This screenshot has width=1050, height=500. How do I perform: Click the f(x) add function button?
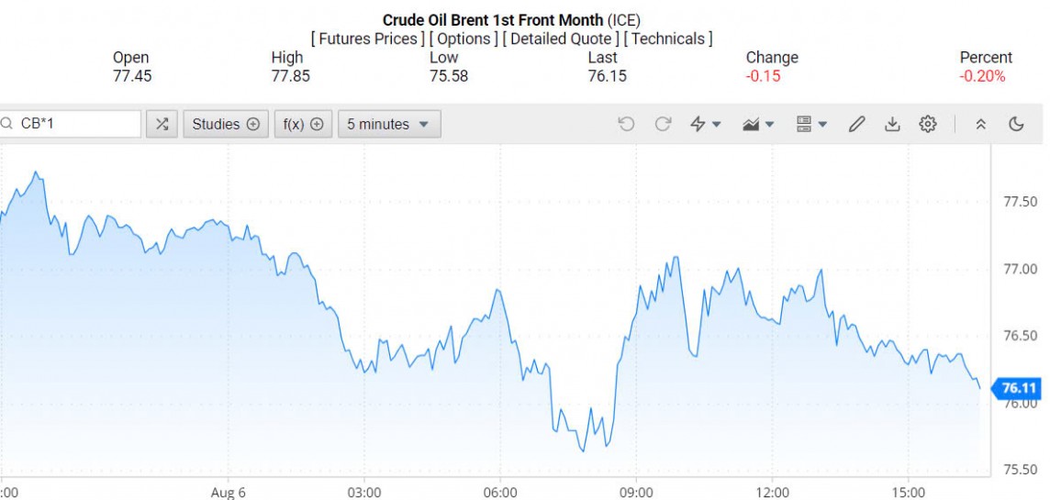coord(303,124)
